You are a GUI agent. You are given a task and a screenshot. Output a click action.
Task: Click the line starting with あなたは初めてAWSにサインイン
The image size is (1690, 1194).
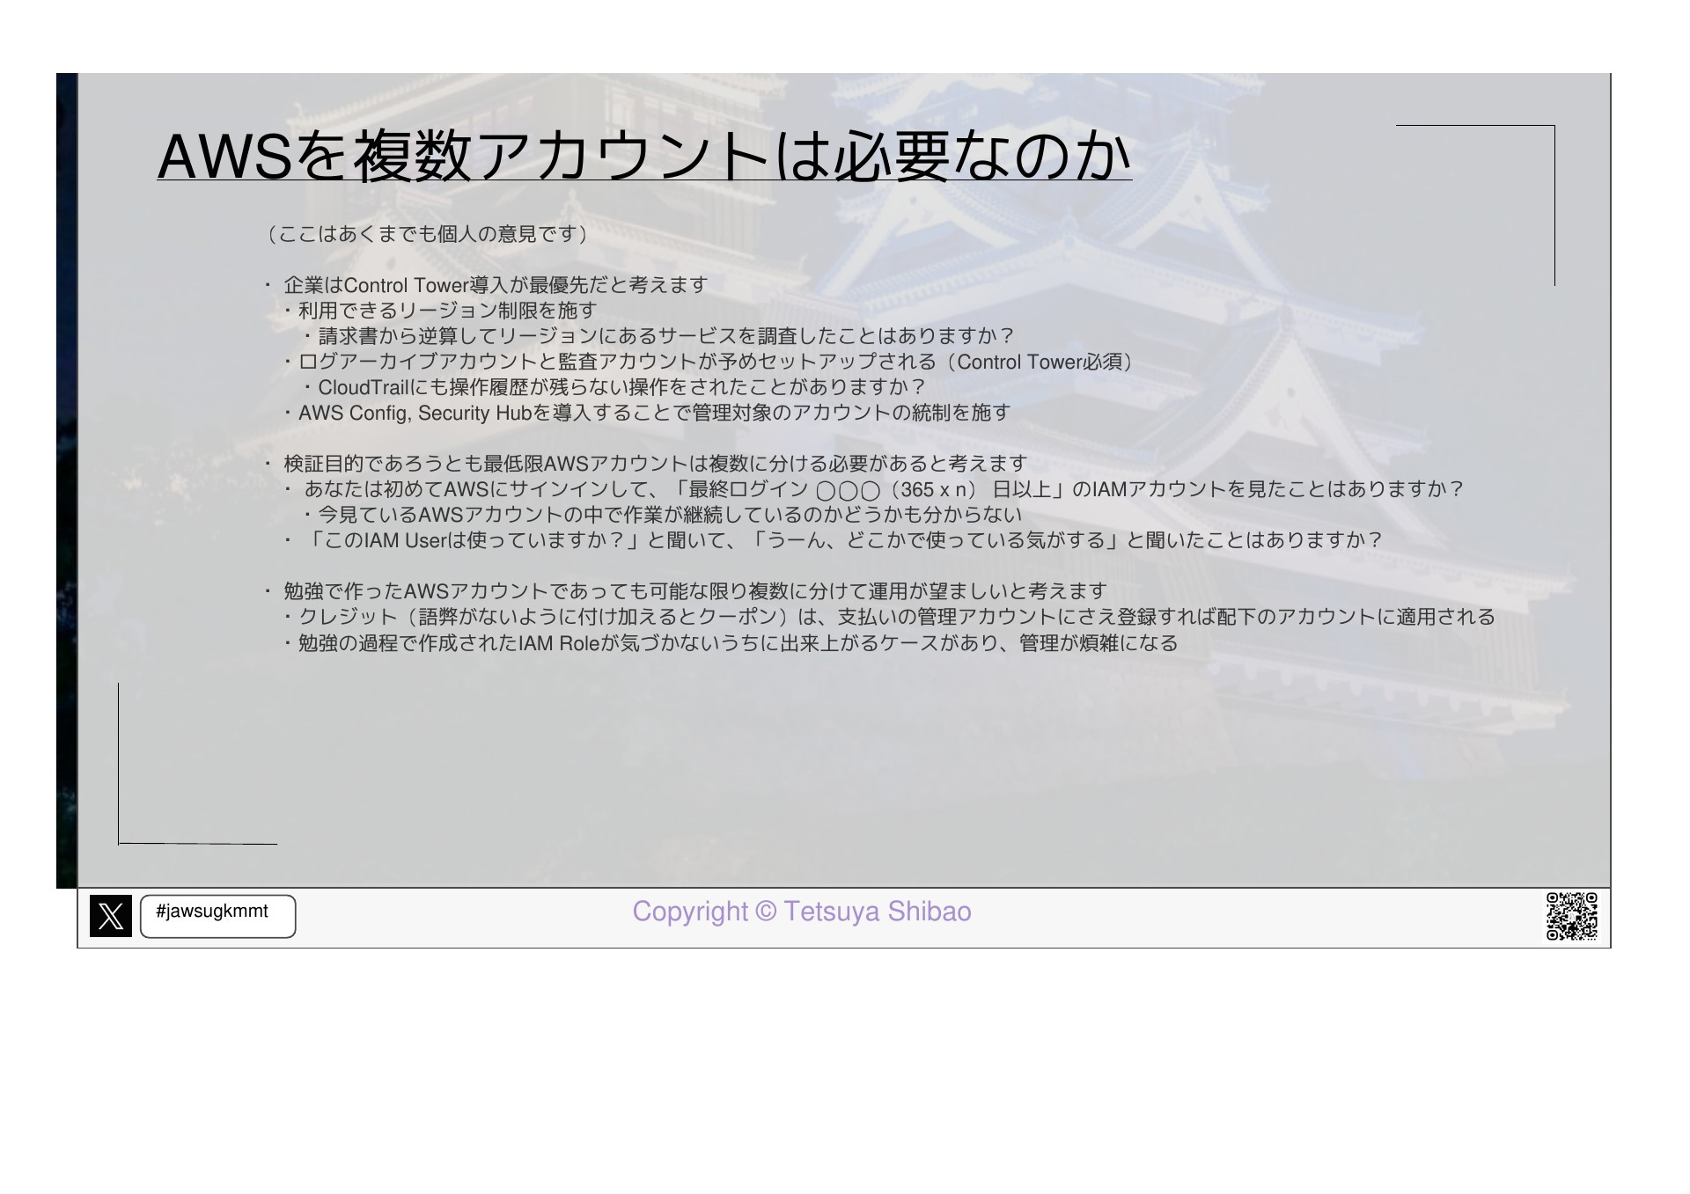(875, 489)
